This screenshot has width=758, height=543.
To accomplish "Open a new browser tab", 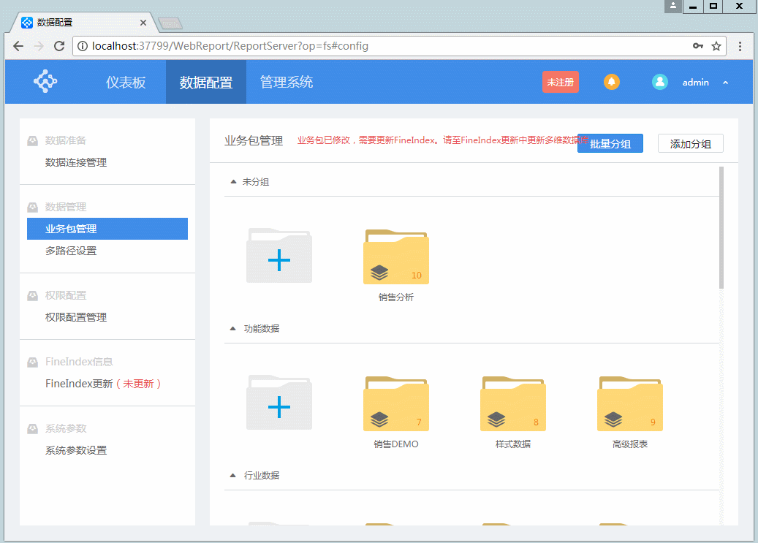I will 170,23.
